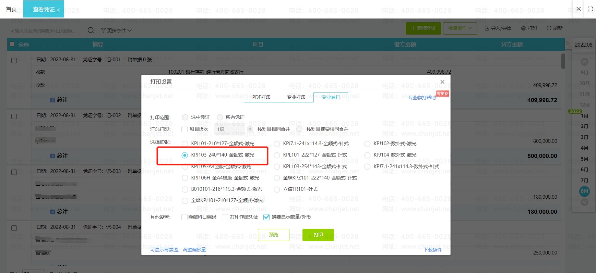The image size is (596, 273).
Task: Open the 更多条件 filter funnel
Action: coord(116,30)
